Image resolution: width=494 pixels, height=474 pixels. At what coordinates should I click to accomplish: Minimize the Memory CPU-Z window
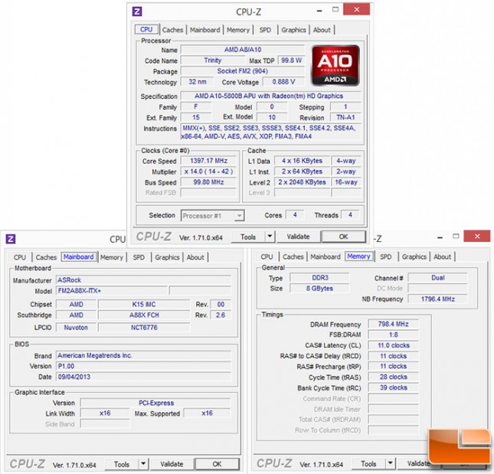coord(440,237)
